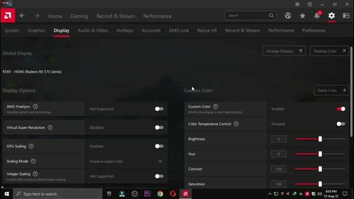This screenshot has width=354, height=199.
Task: Open the Gaming tab
Action: coord(79,16)
